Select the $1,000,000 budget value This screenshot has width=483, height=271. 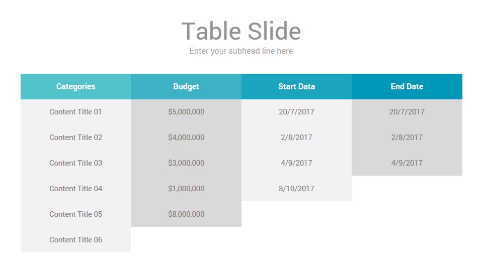click(x=186, y=188)
